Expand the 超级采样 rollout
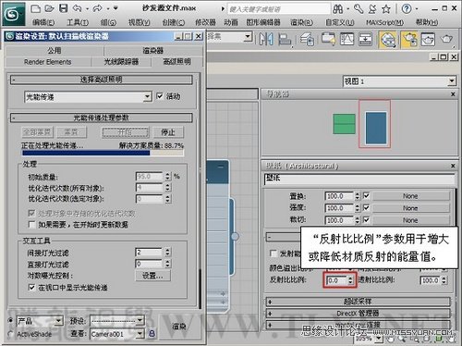Screen dimensions: 462x346 pos(358,302)
